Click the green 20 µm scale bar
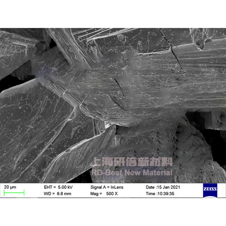The height and width of the screenshot is (226, 226). pyautogui.click(x=14, y=193)
